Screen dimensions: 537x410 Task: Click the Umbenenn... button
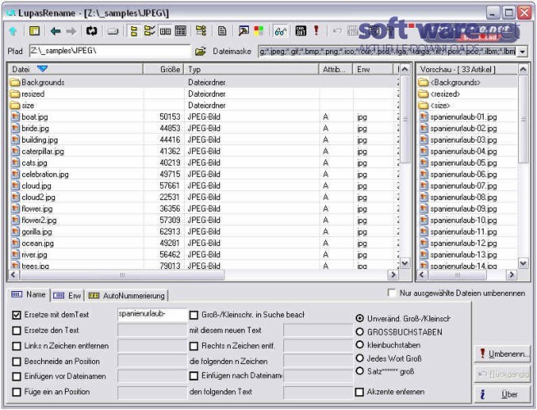coord(503,354)
